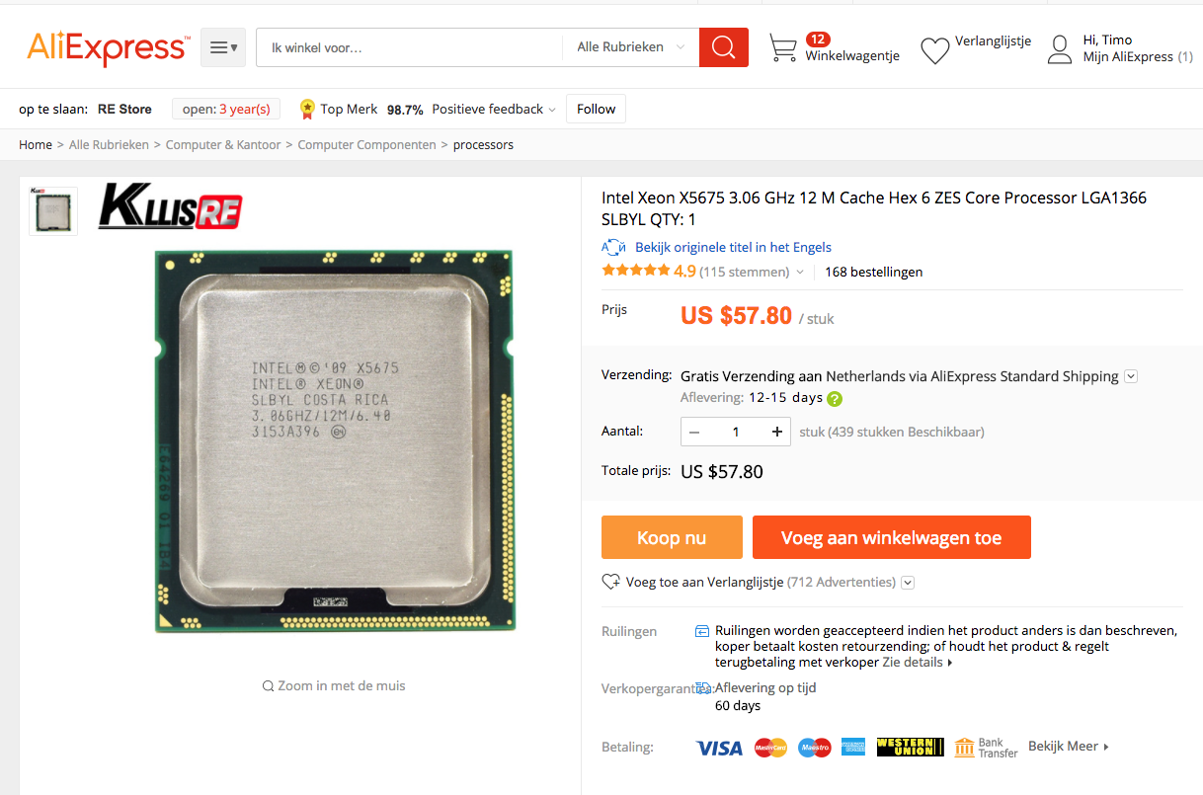
Task: Click the red search magnifier button
Action: [x=724, y=47]
